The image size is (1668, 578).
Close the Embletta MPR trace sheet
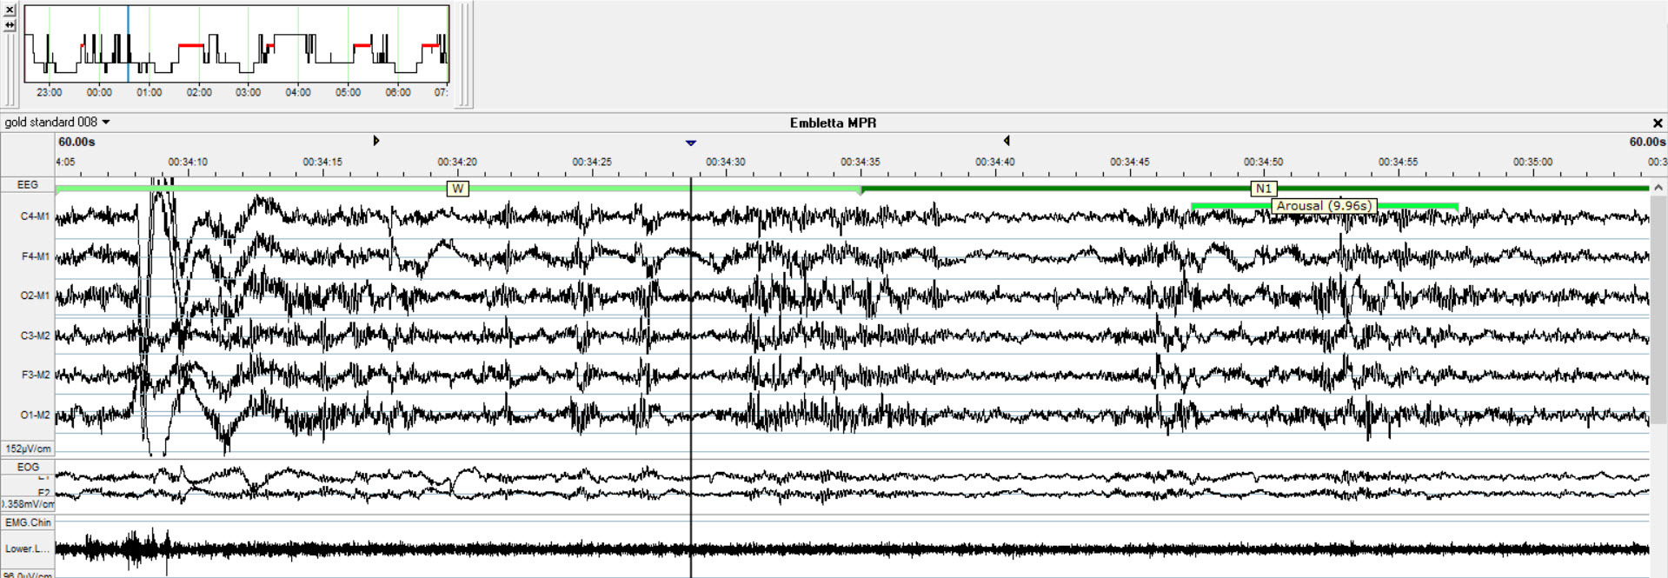tap(1657, 123)
